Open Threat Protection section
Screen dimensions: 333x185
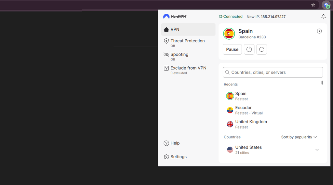tap(188, 43)
